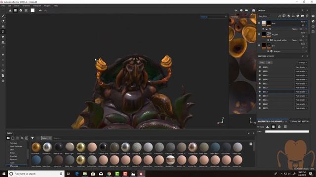Add a mask to the selected layer
This screenshot has width=316, height=177.
click(x=284, y=16)
